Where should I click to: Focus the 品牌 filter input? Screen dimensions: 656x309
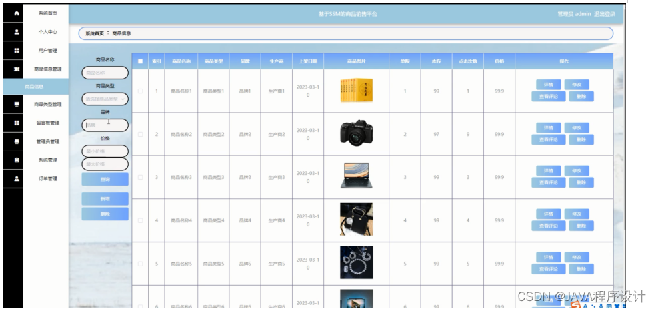(105, 125)
